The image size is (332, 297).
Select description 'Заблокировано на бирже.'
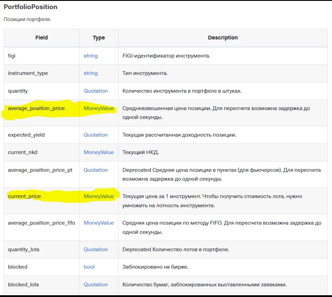click(155, 267)
